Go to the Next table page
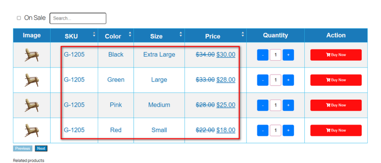Viewport: 381px width, 163px height. pos(41,149)
